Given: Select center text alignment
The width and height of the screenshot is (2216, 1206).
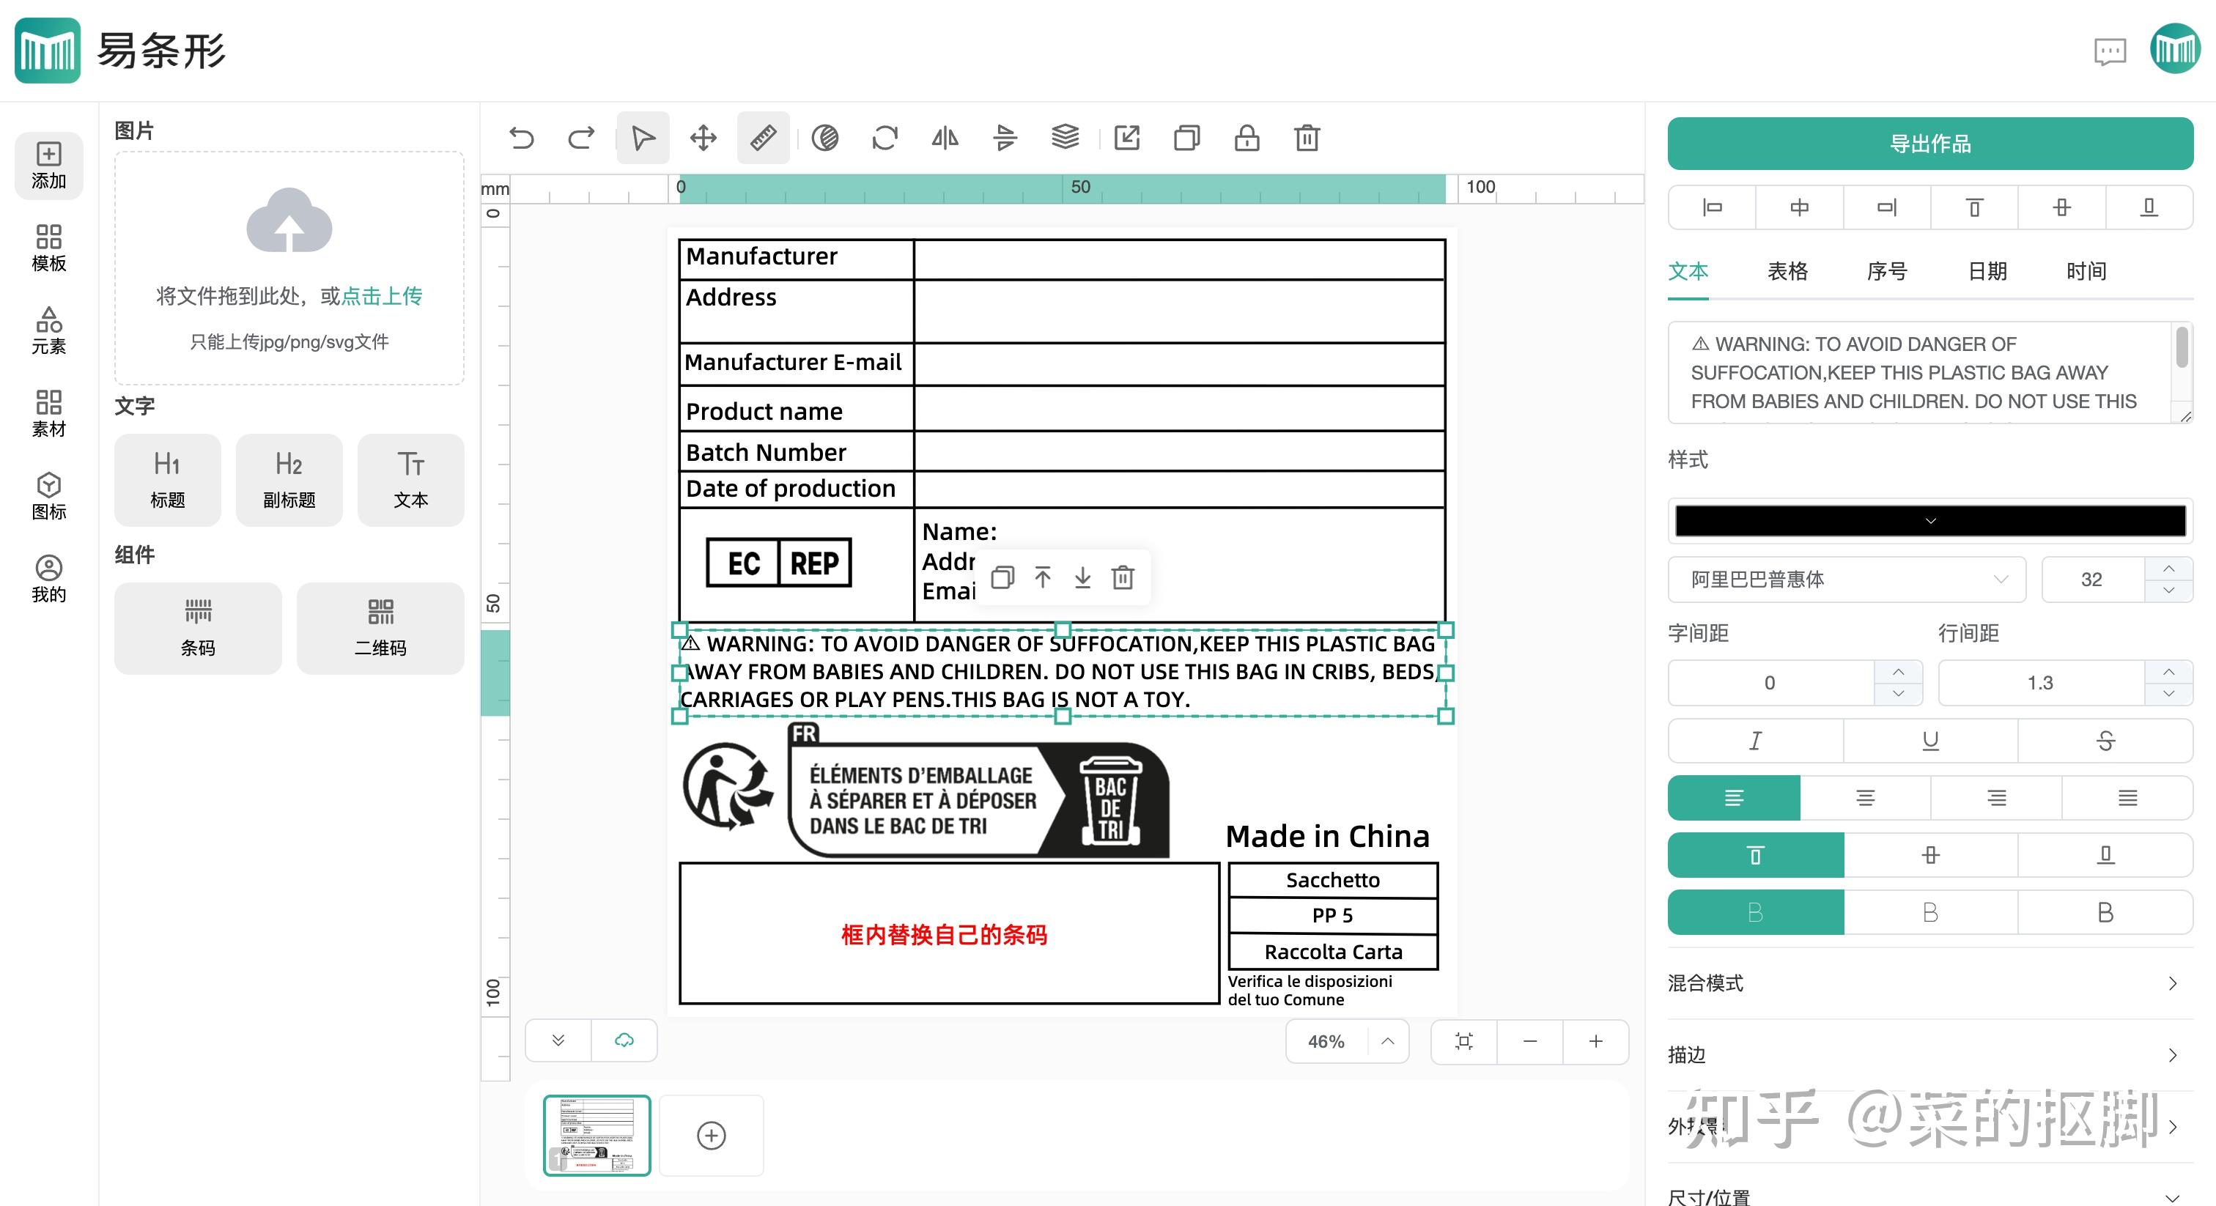Looking at the screenshot, I should [1865, 799].
